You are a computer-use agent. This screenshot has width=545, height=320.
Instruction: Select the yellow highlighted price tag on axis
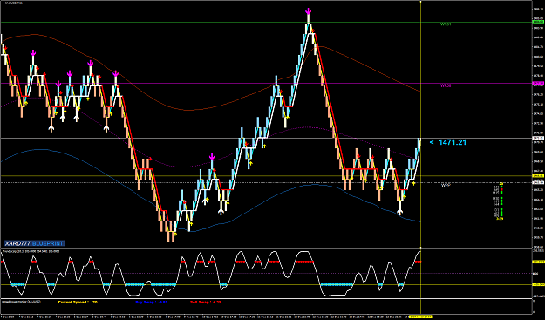click(538, 176)
